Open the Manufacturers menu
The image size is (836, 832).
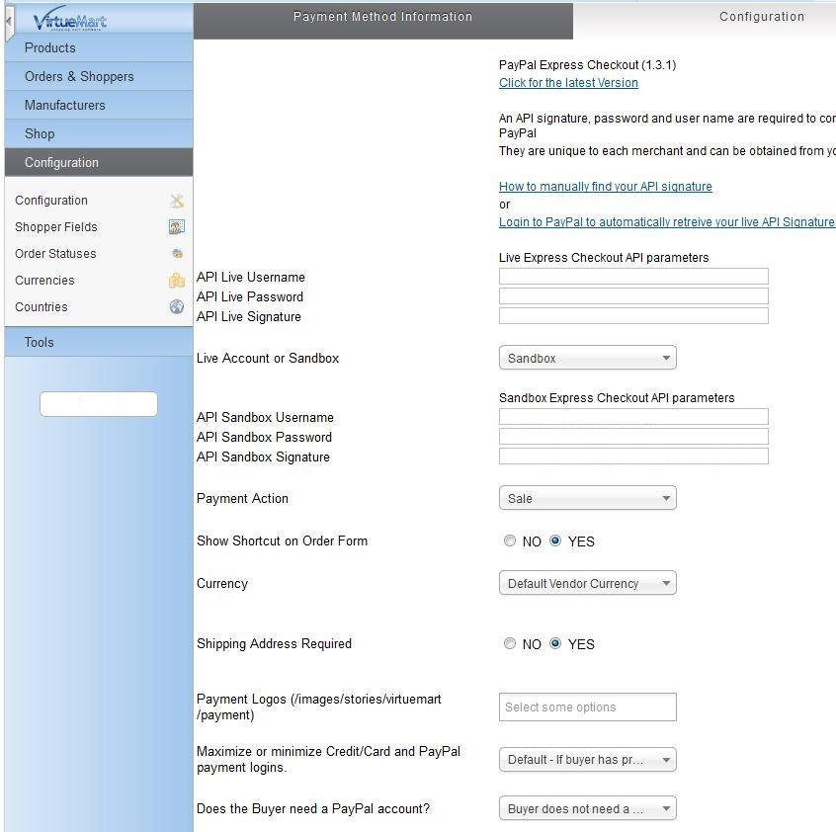99,106
